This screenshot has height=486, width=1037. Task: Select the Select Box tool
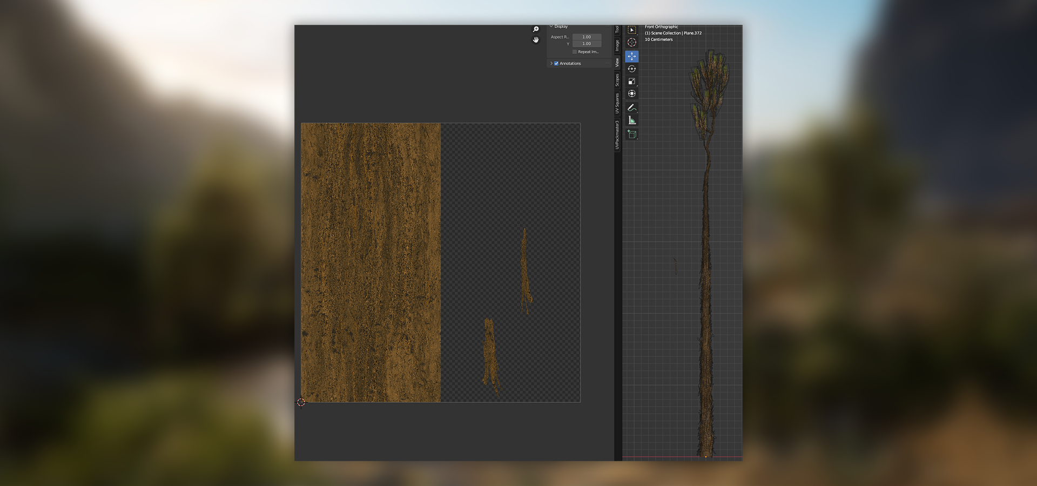(x=631, y=30)
